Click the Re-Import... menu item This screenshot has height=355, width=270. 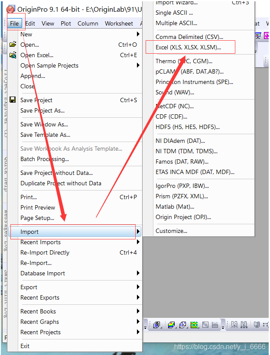pyautogui.click(x=36, y=263)
